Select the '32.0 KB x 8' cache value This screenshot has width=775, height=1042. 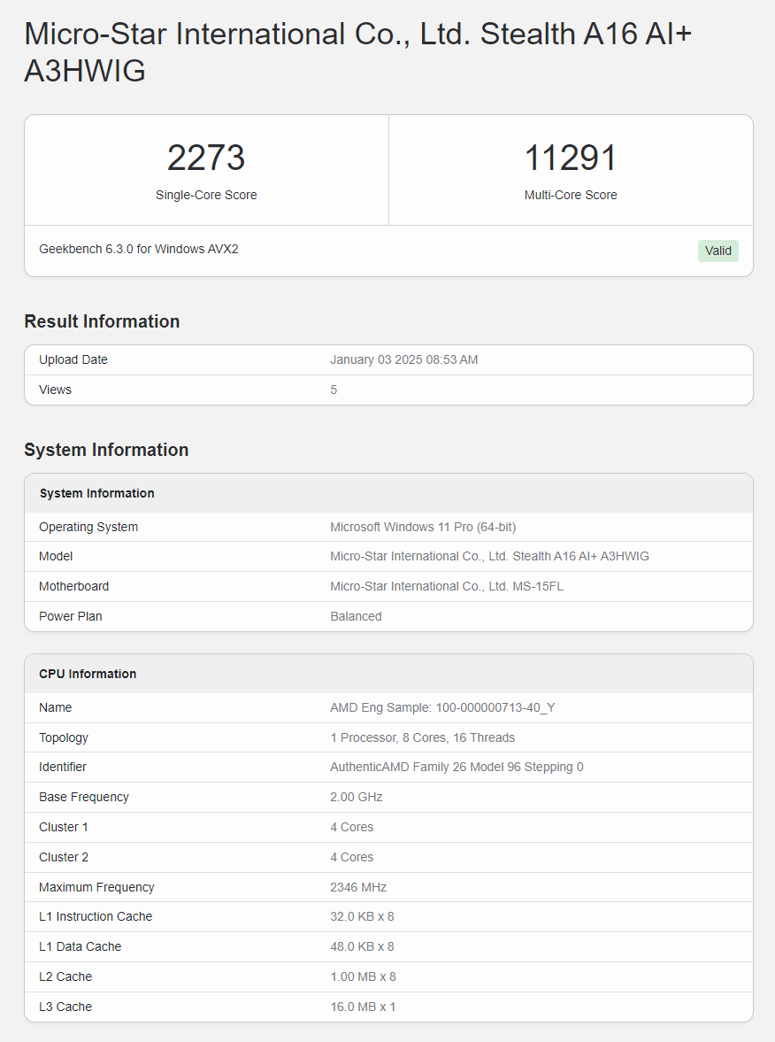(x=362, y=916)
